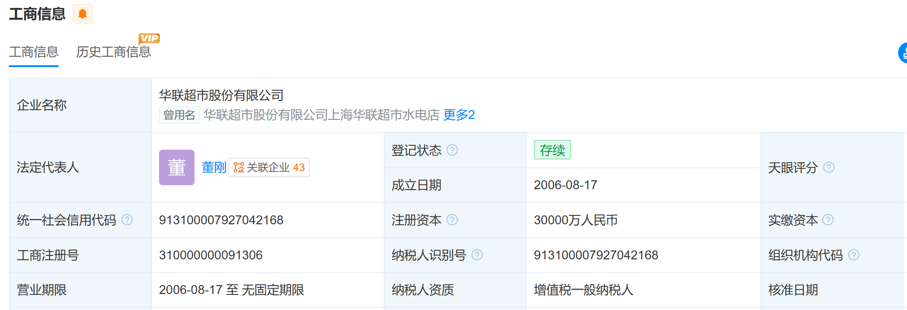The image size is (907, 310).
Task: Click the green 存续 status tag
Action: [x=552, y=150]
